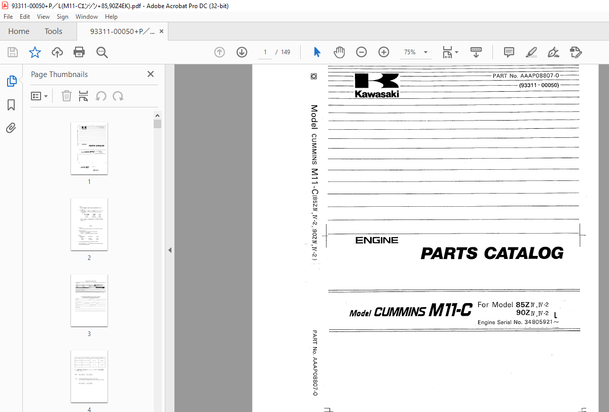
Task: Open the Edit menu
Action: pos(24,17)
